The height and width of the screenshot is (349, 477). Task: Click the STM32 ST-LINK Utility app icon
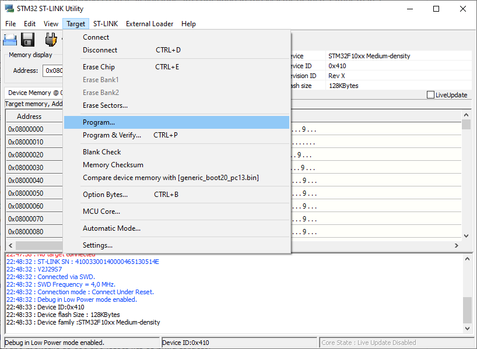tap(9, 8)
